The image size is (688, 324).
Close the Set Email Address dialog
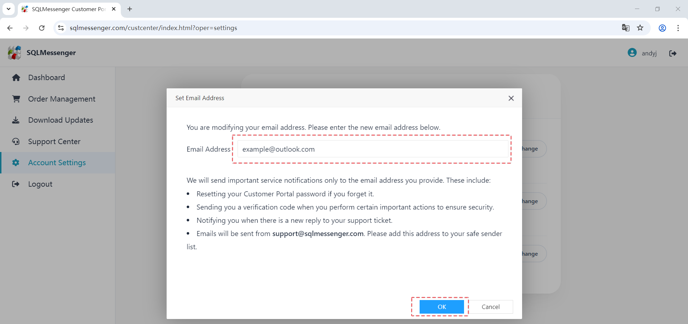point(511,98)
